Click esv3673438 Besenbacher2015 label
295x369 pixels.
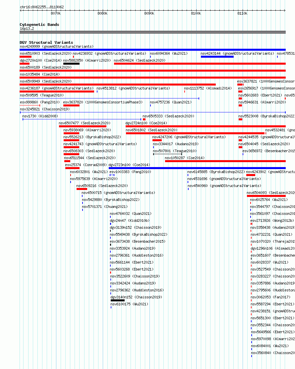(138, 241)
